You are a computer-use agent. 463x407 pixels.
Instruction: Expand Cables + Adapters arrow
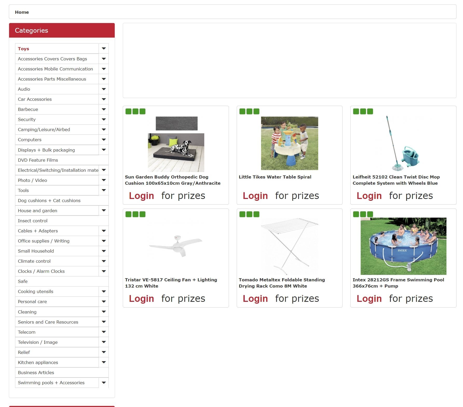(x=104, y=231)
